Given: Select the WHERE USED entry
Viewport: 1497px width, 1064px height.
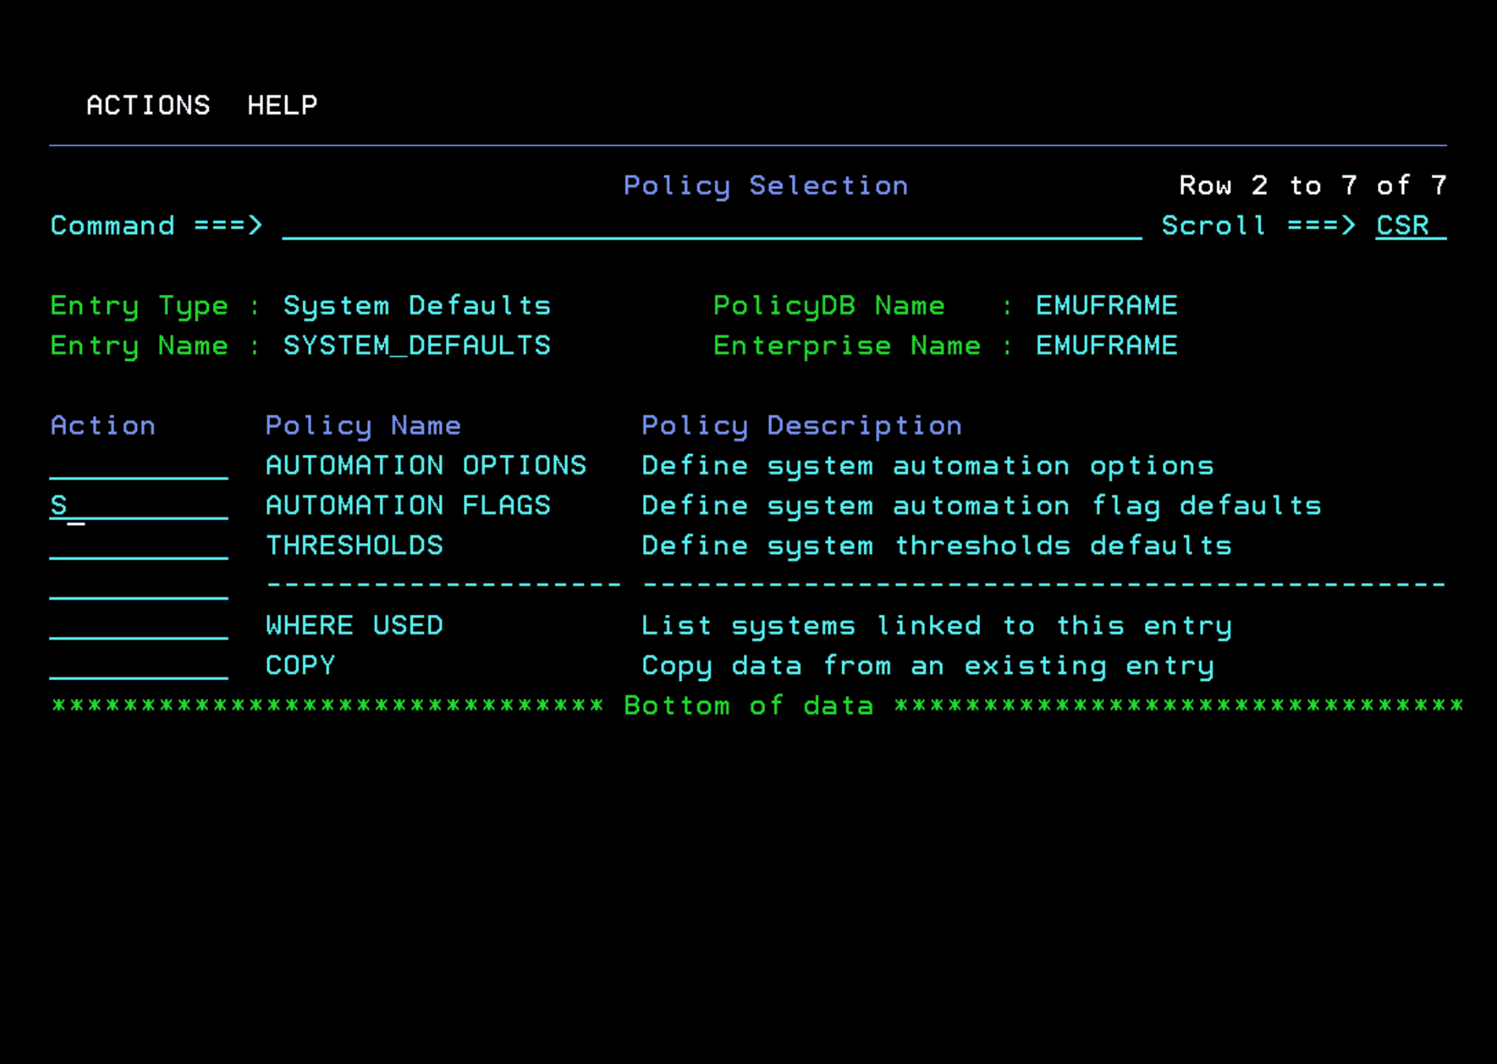Looking at the screenshot, I should tap(354, 625).
